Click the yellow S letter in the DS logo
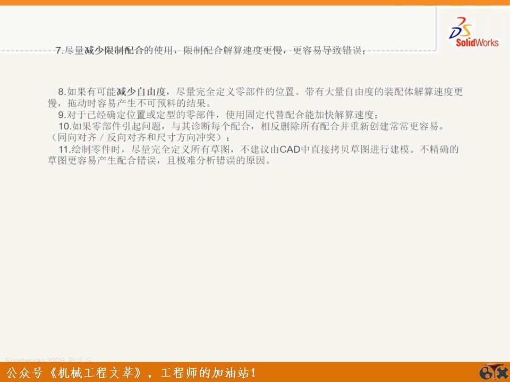510x382 pixels. 467,30
